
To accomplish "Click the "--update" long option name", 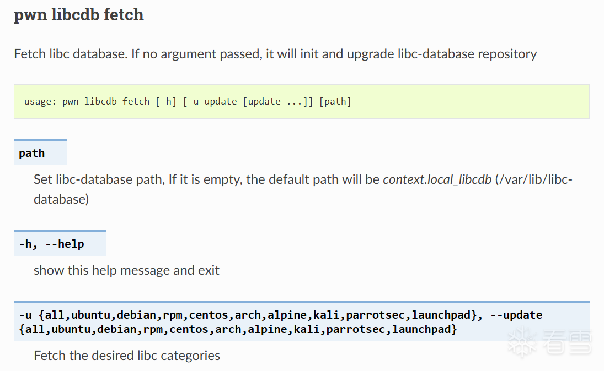I will pos(516,315).
